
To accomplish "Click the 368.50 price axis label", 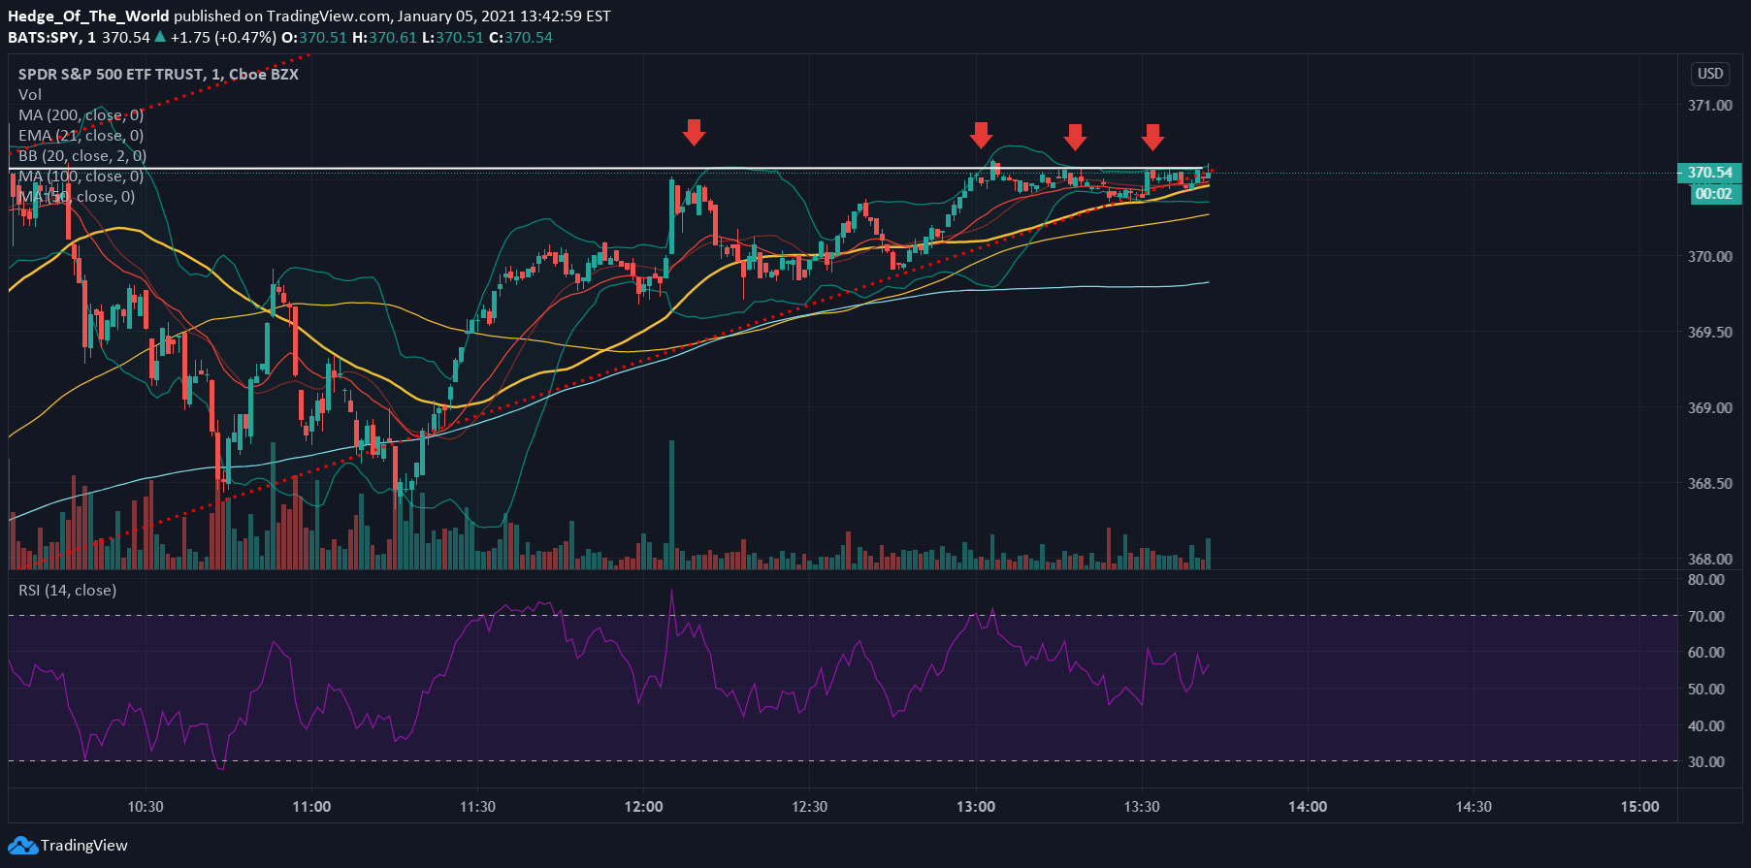I will tap(1709, 483).
